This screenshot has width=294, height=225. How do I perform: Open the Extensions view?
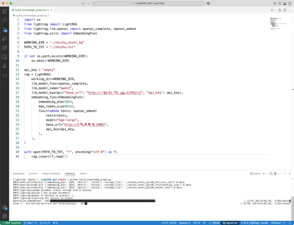[x=5, y=47]
